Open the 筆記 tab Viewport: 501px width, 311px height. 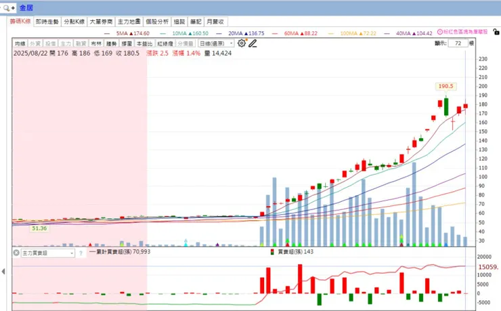pos(196,22)
